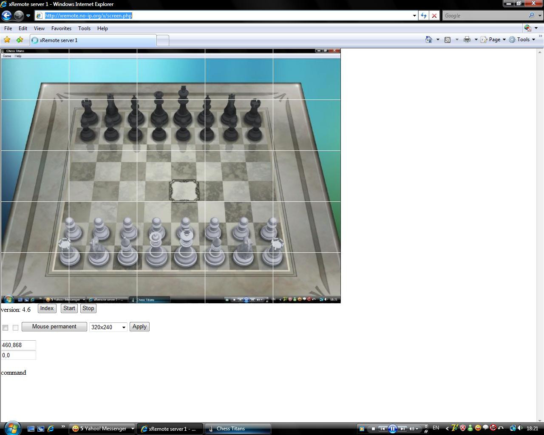Click the highlighted chessboard square in remote view
The width and height of the screenshot is (544, 435).
point(184,191)
